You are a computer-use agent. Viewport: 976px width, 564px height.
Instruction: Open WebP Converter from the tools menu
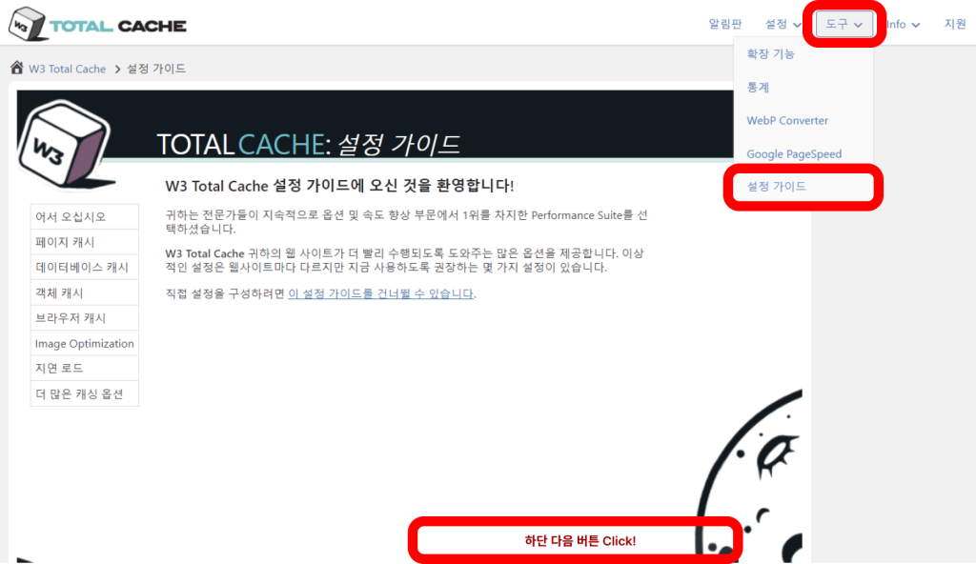coord(787,121)
